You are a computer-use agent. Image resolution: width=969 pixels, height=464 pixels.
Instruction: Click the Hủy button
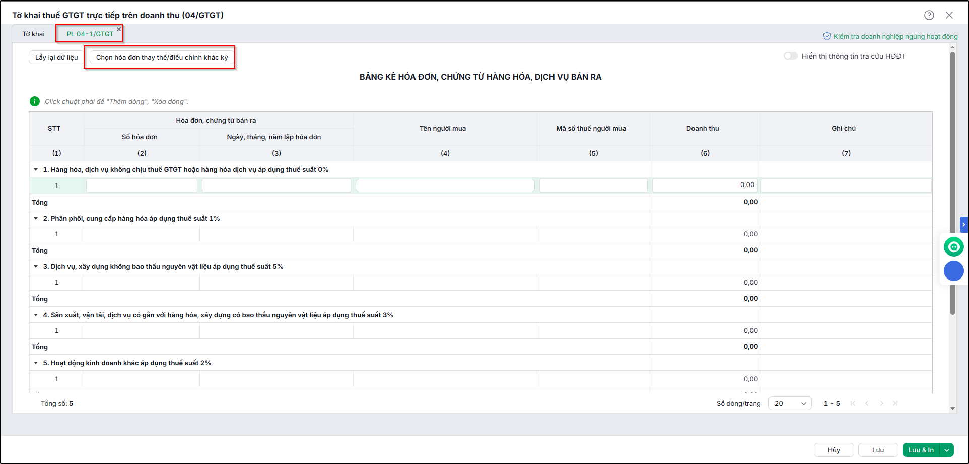pos(834,450)
